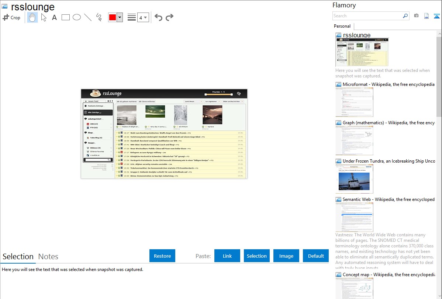Click the Semantic Web - Wikipedia title

point(389,199)
